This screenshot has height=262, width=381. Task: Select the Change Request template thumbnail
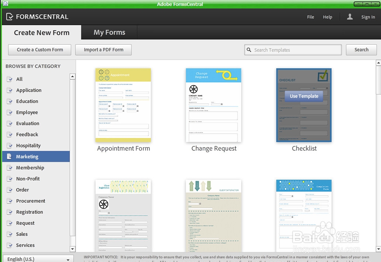214,105
